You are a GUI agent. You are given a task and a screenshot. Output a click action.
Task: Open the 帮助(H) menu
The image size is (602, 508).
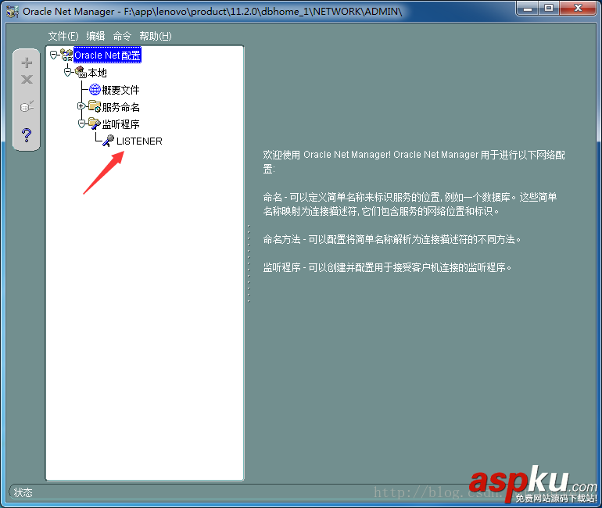pyautogui.click(x=156, y=36)
